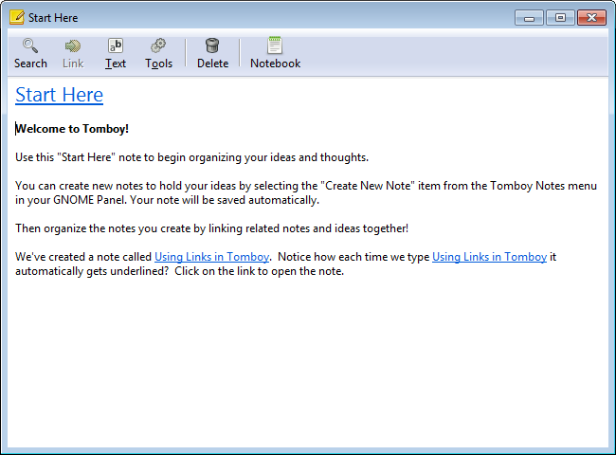Maximize the Start Here window
This screenshot has width=616, height=455.
click(560, 18)
